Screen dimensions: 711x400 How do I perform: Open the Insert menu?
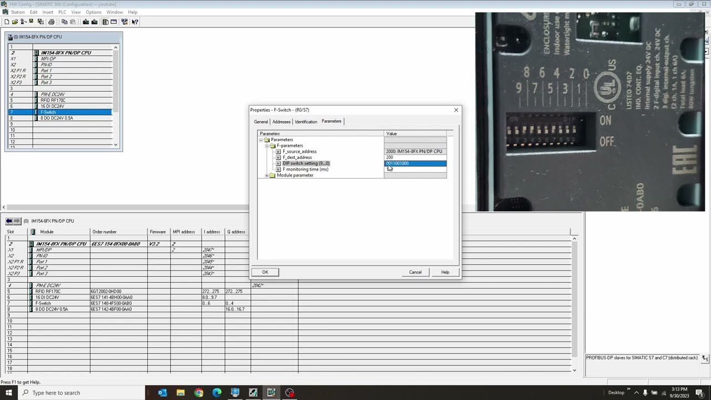(48, 12)
